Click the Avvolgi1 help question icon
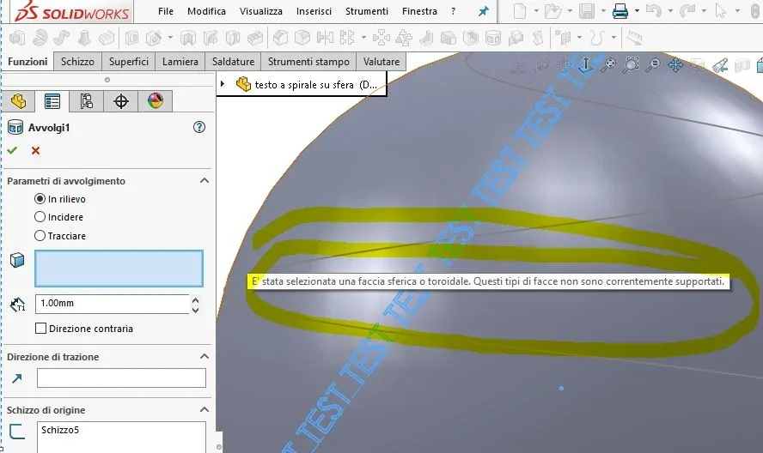The width and height of the screenshot is (763, 453). [199, 127]
